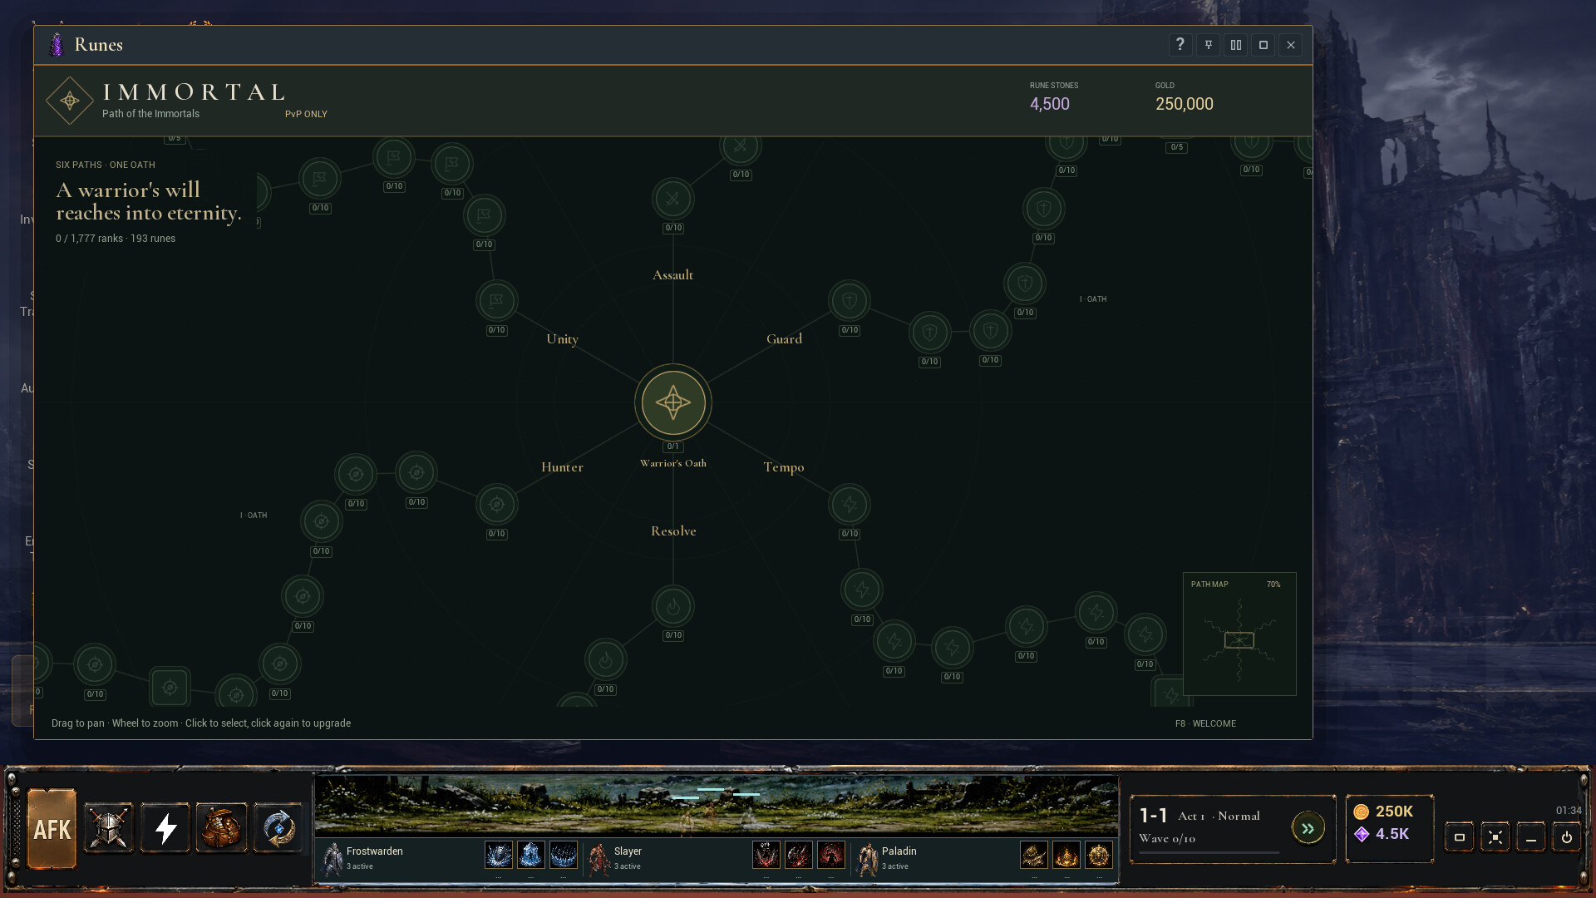Viewport: 1596px width, 898px height.
Task: Click the power icon in bottom bar
Action: 1566,837
